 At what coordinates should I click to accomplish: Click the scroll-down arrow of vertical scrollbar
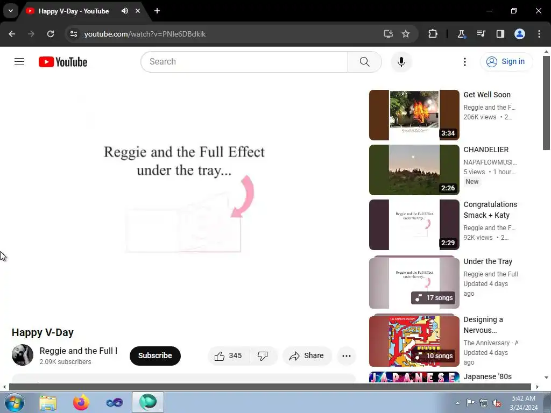(x=546, y=378)
